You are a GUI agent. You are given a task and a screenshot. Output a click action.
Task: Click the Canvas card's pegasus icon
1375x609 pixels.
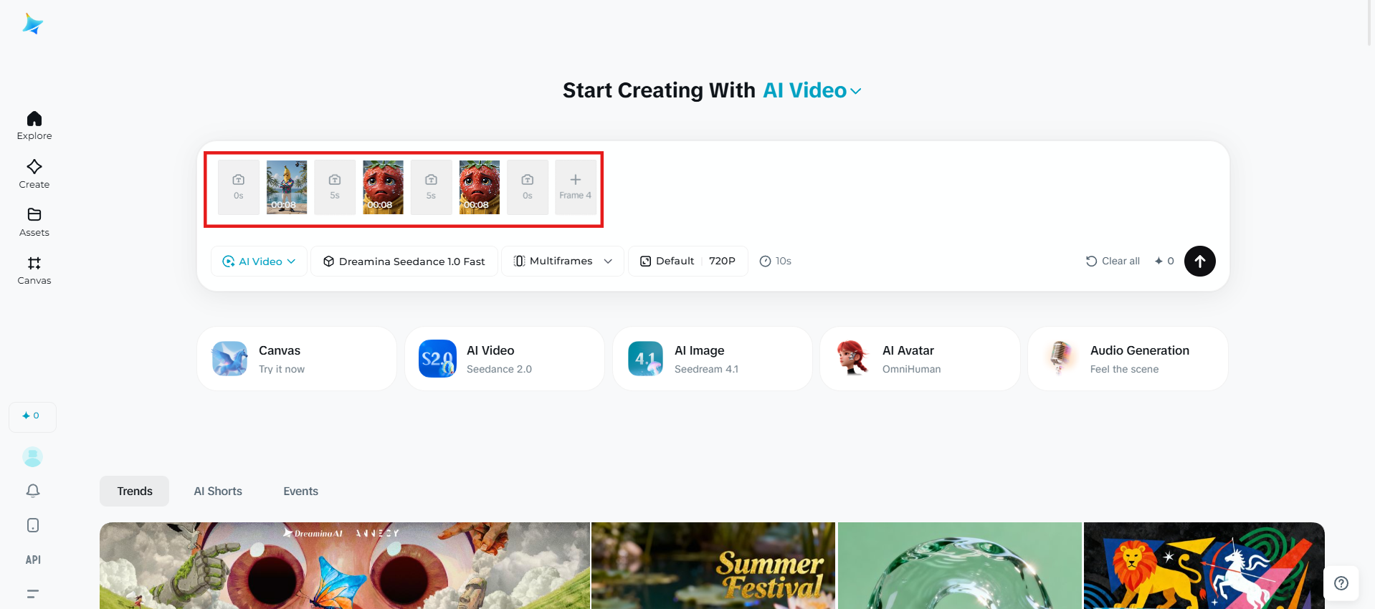230,358
